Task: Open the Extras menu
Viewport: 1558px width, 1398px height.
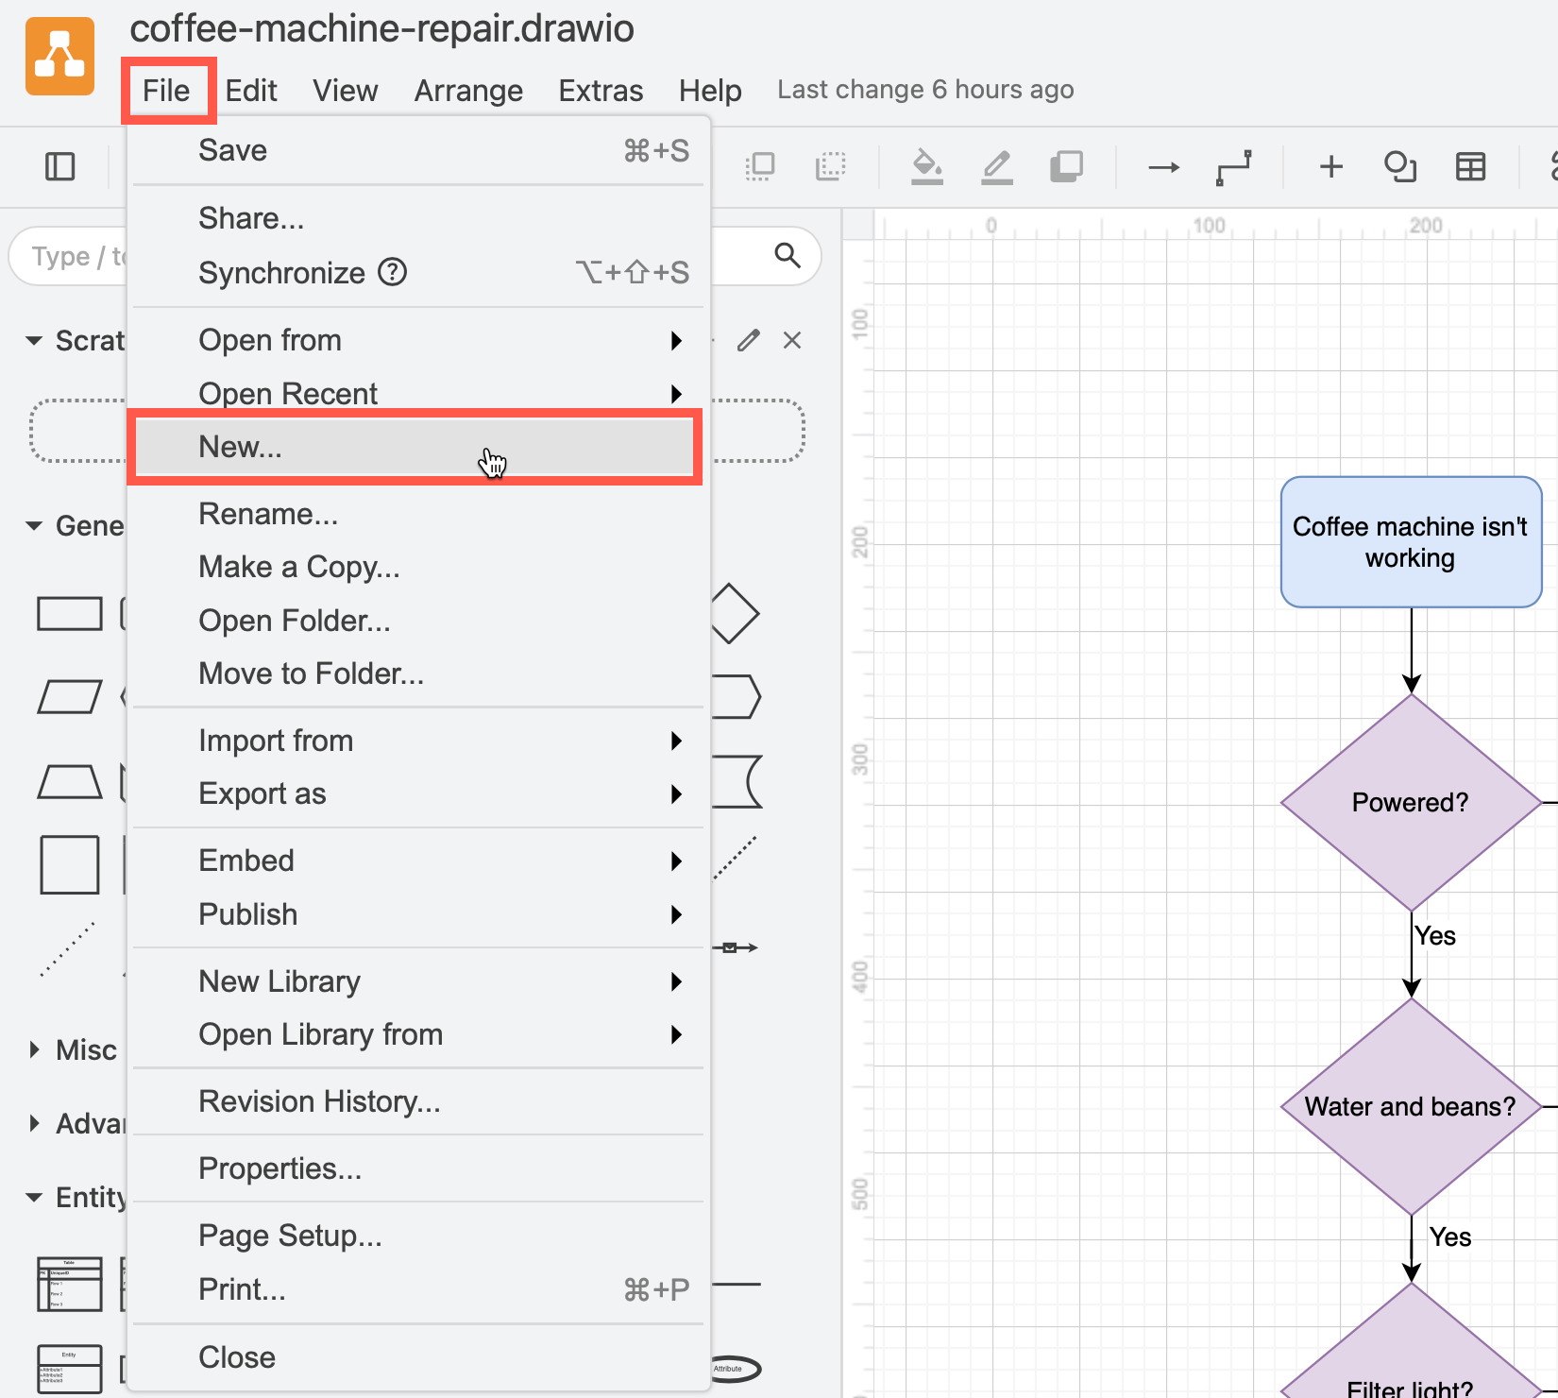Action: [601, 91]
